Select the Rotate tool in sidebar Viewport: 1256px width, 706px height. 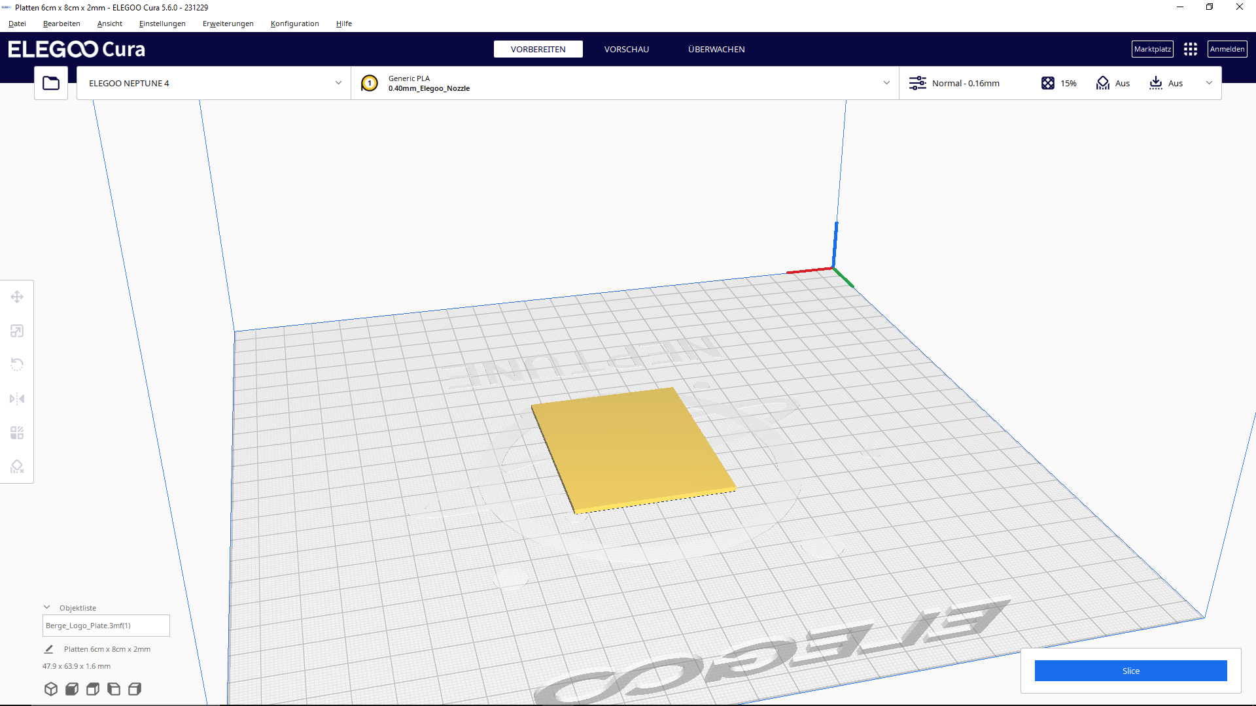(x=17, y=365)
